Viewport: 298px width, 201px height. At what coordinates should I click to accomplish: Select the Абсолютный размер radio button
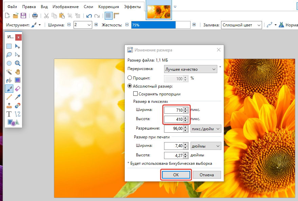point(130,86)
